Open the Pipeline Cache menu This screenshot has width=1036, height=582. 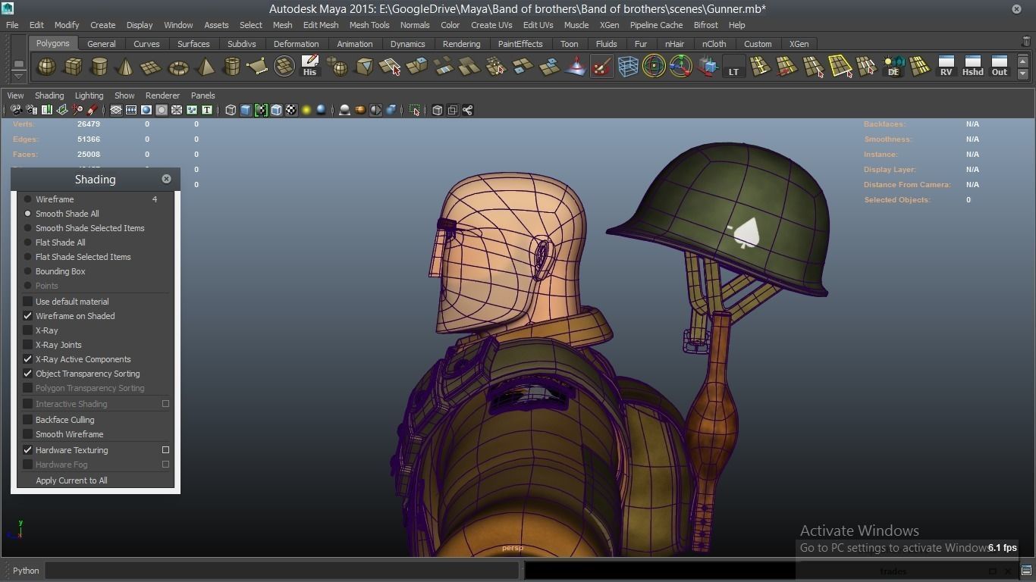pos(656,25)
